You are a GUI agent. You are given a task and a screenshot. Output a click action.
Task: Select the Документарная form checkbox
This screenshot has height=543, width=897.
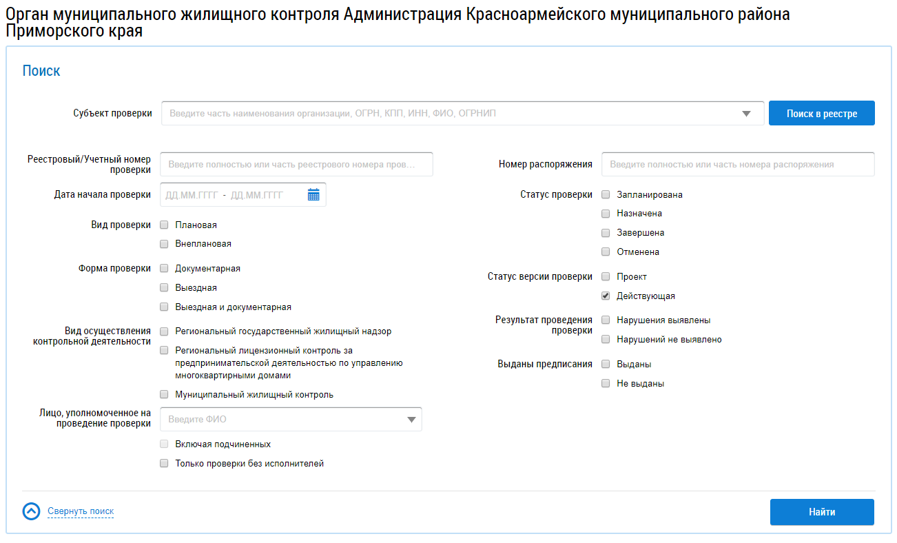164,269
